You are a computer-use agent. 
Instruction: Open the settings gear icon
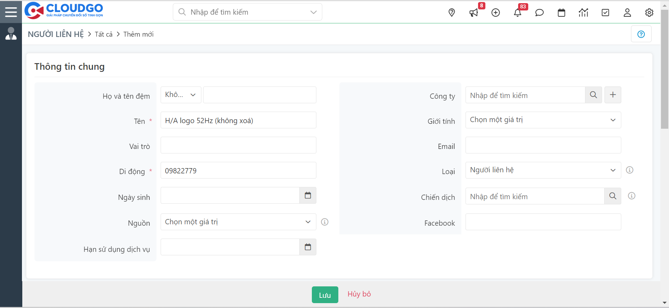click(649, 13)
